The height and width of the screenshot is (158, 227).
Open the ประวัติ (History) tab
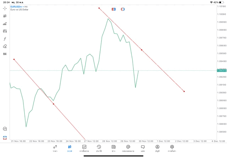(x=99, y=148)
